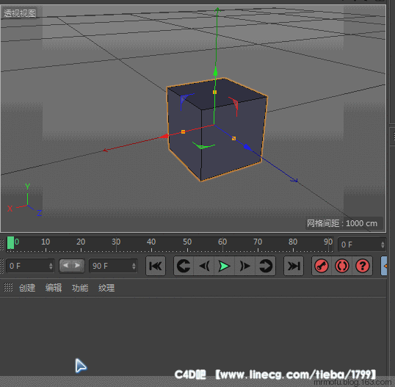395x387 pixels.
Task: Open the 纹理 menu
Action: click(106, 288)
